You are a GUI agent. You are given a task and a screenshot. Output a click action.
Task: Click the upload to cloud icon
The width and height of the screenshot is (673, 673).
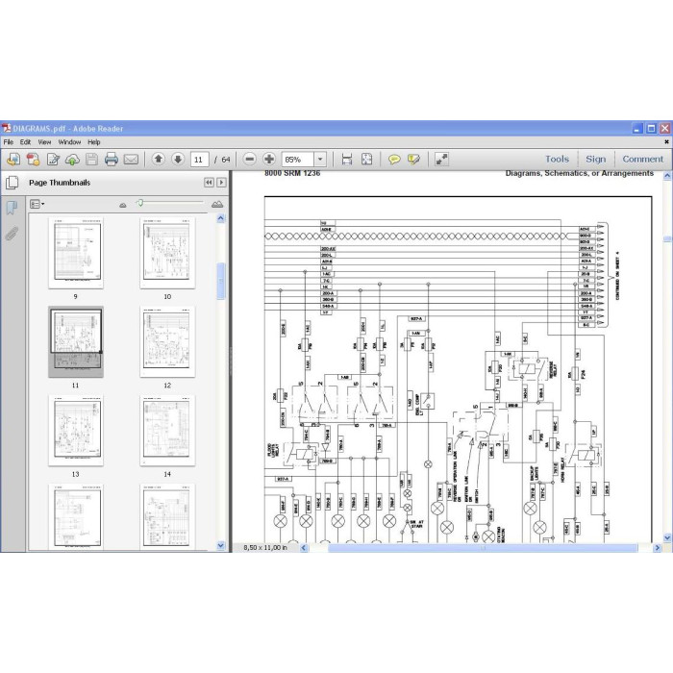(x=72, y=160)
